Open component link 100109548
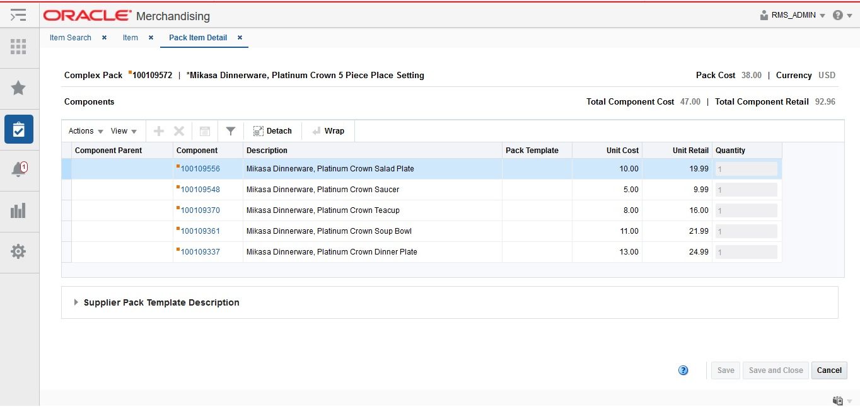860x407 pixels. pos(200,190)
